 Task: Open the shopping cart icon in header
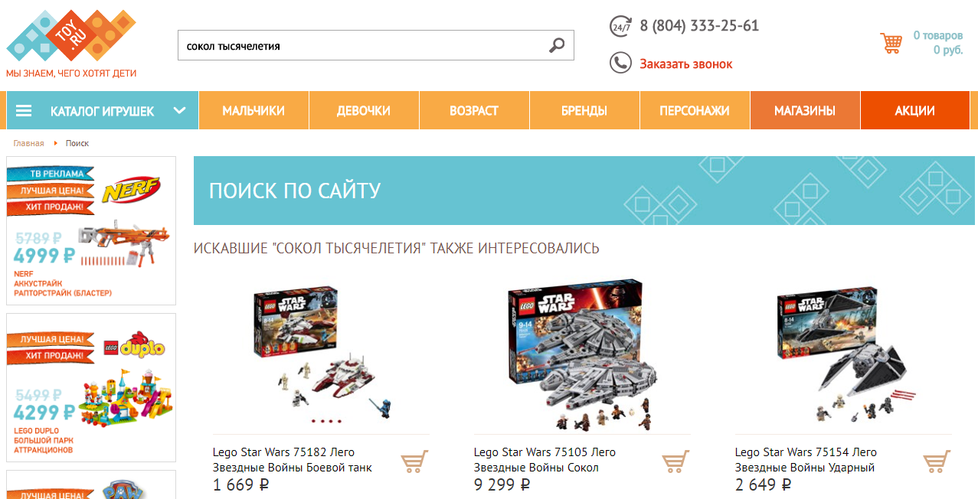tap(891, 43)
